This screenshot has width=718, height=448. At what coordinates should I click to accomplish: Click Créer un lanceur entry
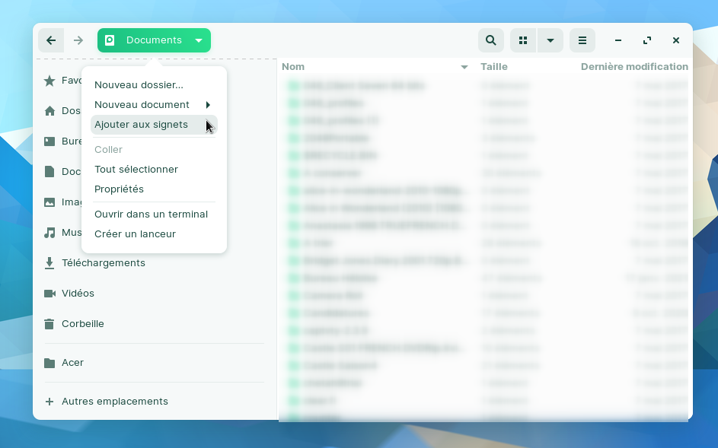tap(135, 234)
